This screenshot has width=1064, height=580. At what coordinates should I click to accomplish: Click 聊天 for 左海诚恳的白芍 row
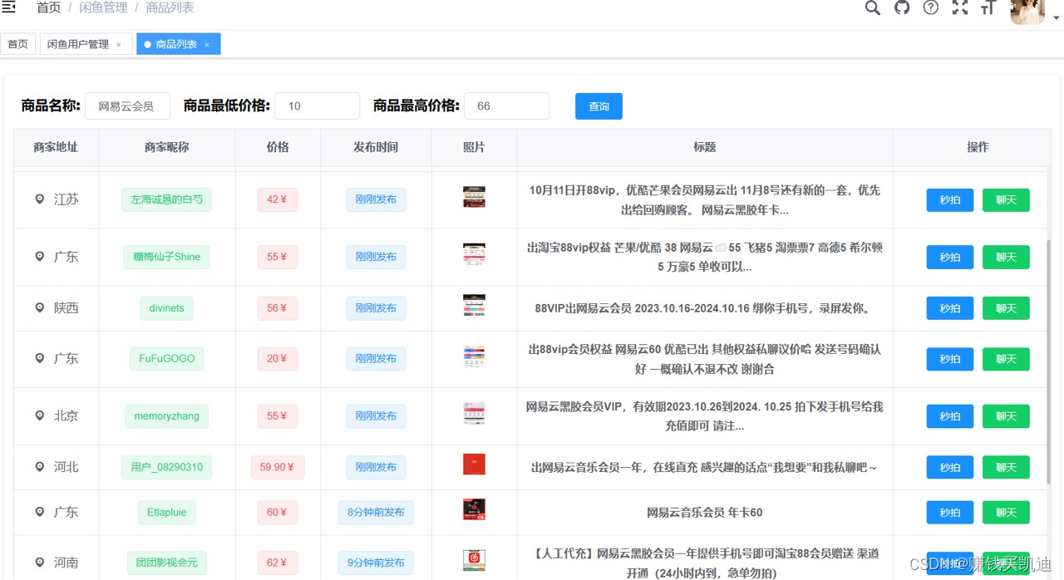click(x=1006, y=200)
